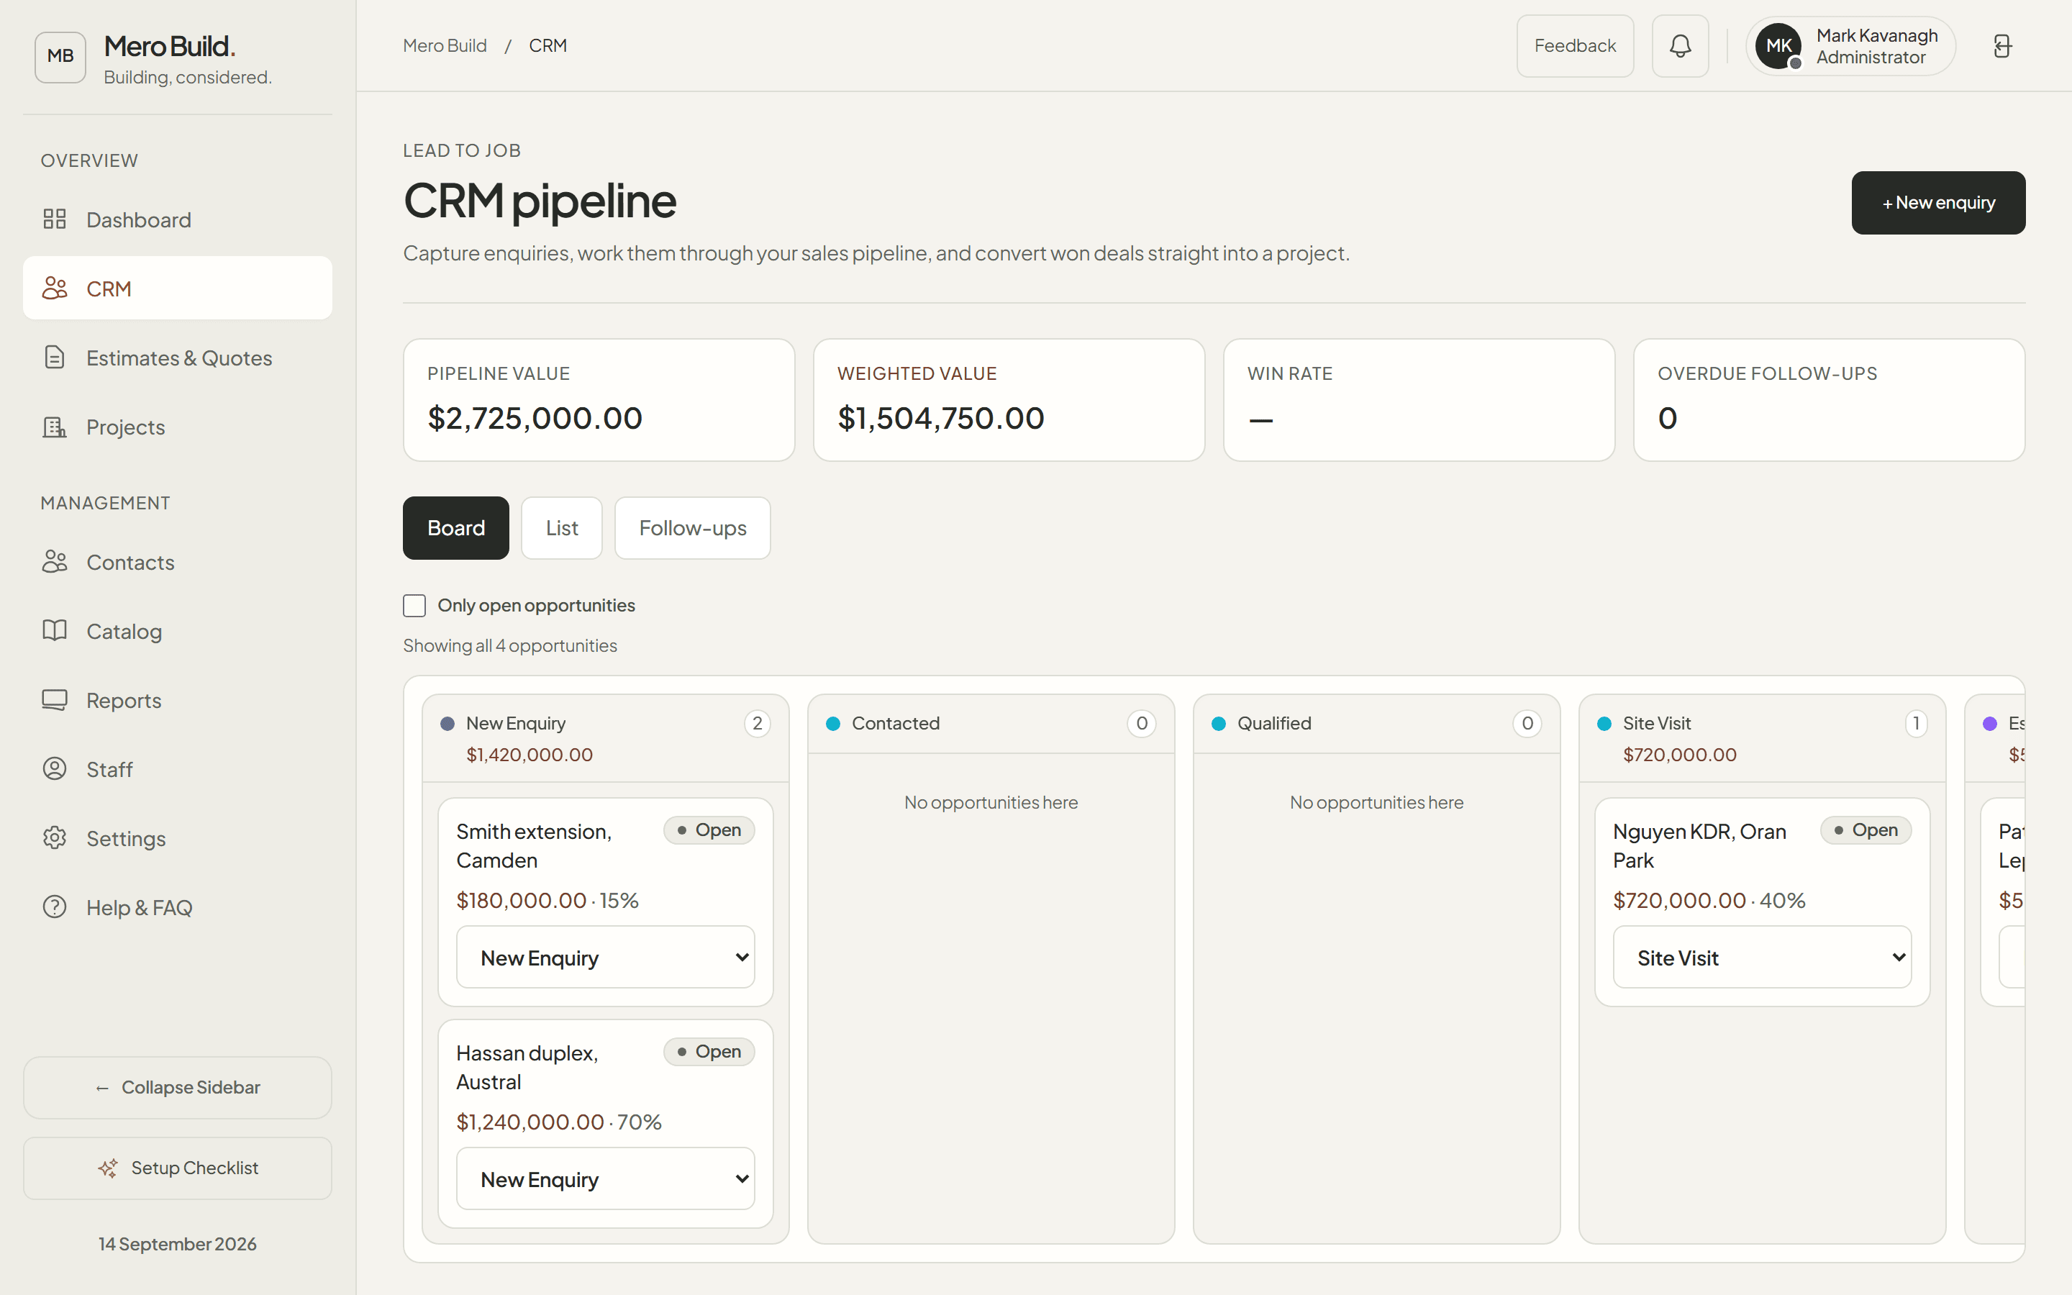Click the Catalog book icon
The width and height of the screenshot is (2072, 1295).
[x=55, y=630]
